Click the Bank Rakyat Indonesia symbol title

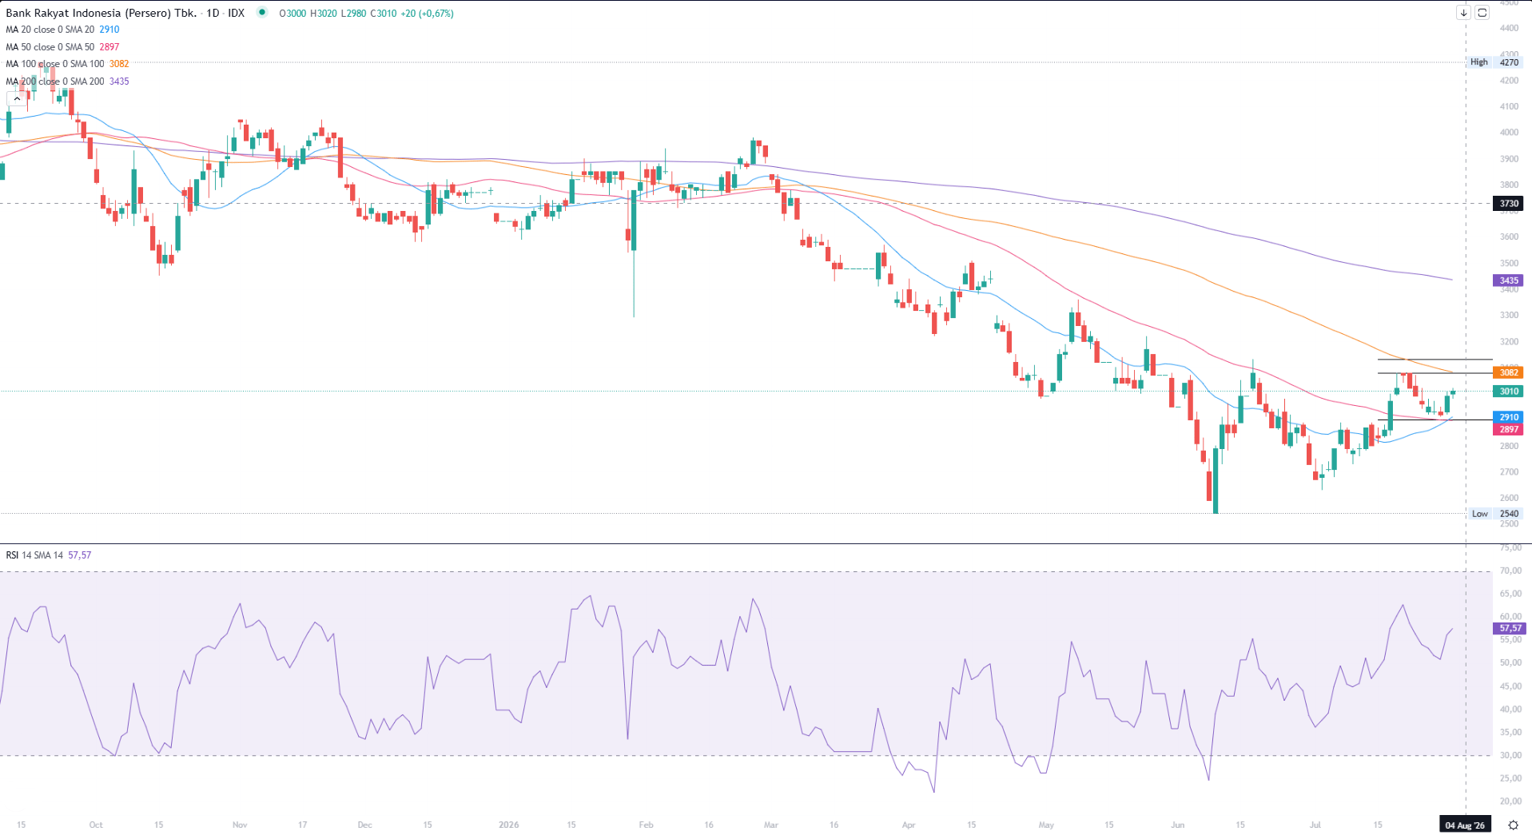(x=101, y=13)
